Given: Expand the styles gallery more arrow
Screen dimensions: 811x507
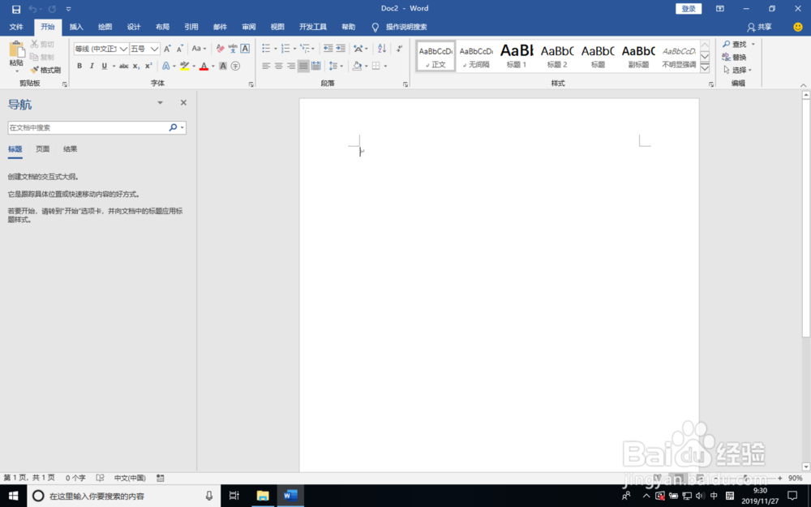Looking at the screenshot, I should pyautogui.click(x=705, y=68).
